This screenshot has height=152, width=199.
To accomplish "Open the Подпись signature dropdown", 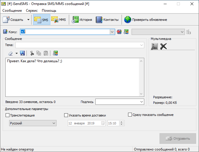I will (120, 102).
